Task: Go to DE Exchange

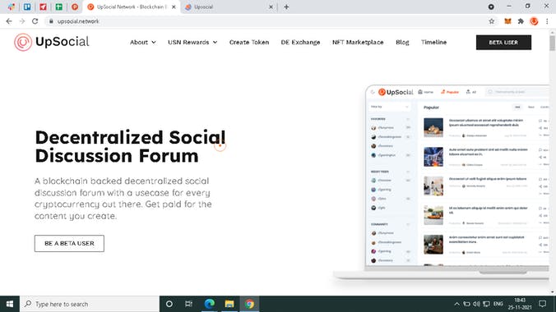Action: point(300,42)
